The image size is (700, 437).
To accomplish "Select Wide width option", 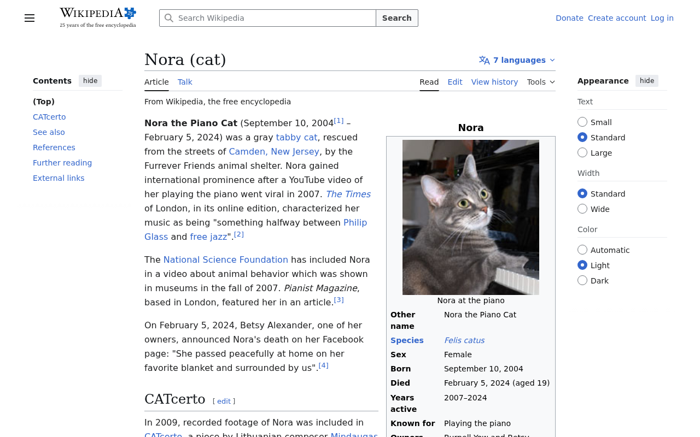I will [x=582, y=209].
